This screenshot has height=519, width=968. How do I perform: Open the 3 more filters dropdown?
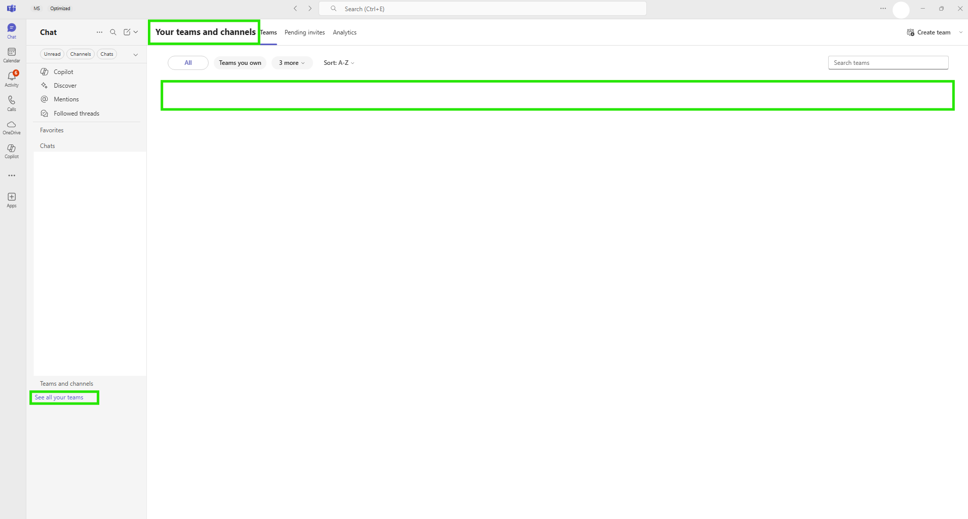[292, 63]
